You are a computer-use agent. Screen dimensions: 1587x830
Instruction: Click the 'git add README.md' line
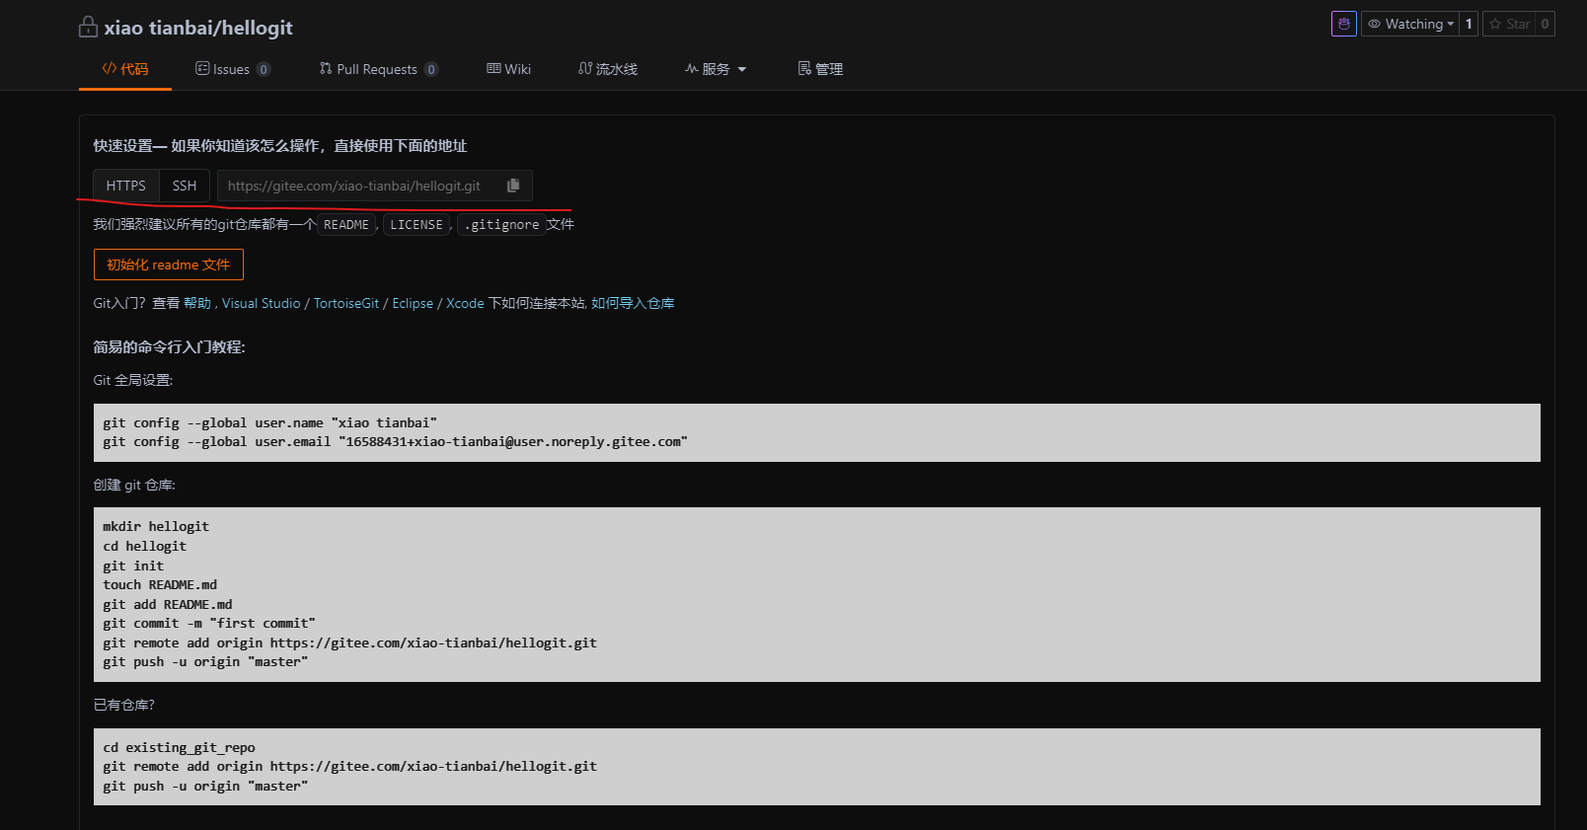click(168, 604)
